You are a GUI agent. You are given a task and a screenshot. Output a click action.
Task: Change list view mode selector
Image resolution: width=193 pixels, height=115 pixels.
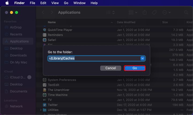pyautogui.click(x=110, y=12)
